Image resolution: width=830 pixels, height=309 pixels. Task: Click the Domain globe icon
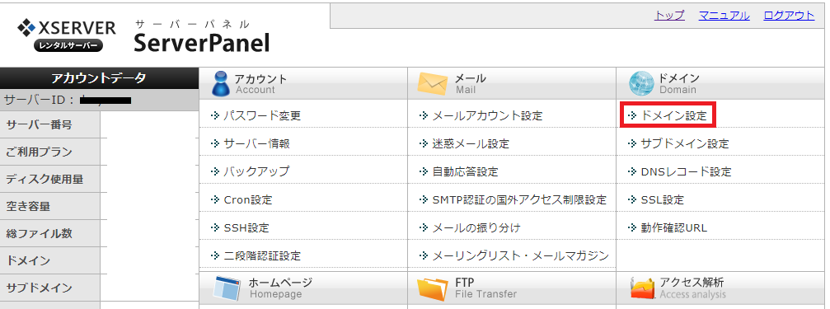pyautogui.click(x=641, y=83)
